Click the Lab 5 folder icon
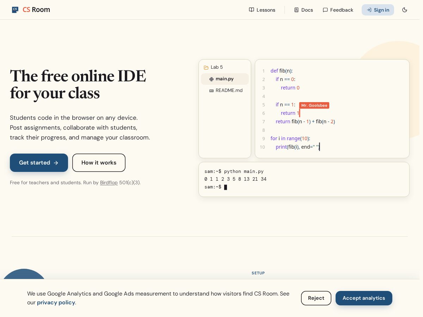Viewport: 423px width, 317px height. [x=206, y=67]
